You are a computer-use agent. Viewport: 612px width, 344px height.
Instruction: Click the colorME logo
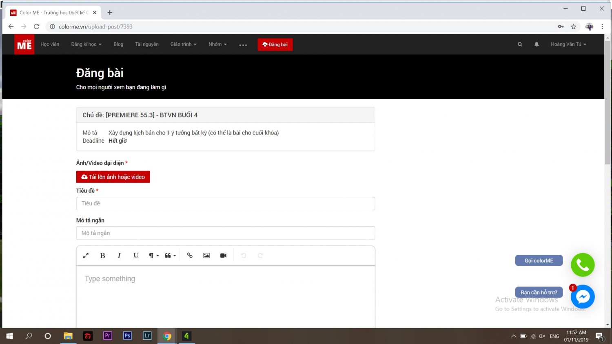[x=24, y=44]
